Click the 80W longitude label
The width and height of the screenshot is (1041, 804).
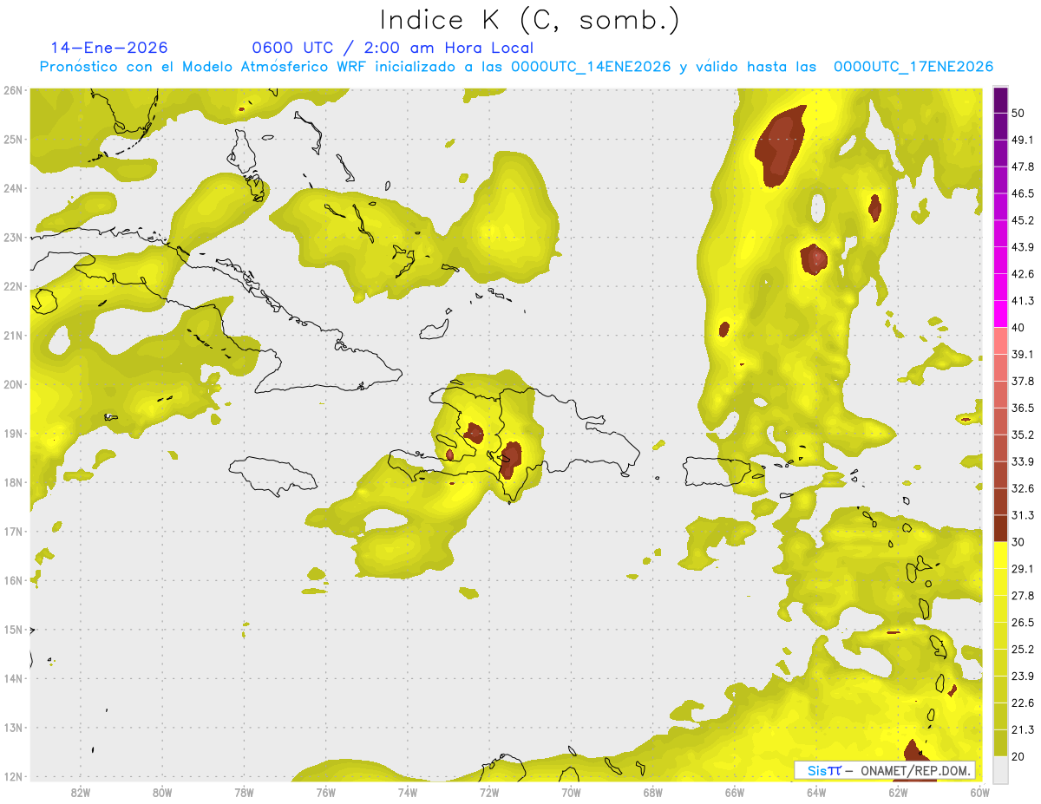tap(162, 792)
